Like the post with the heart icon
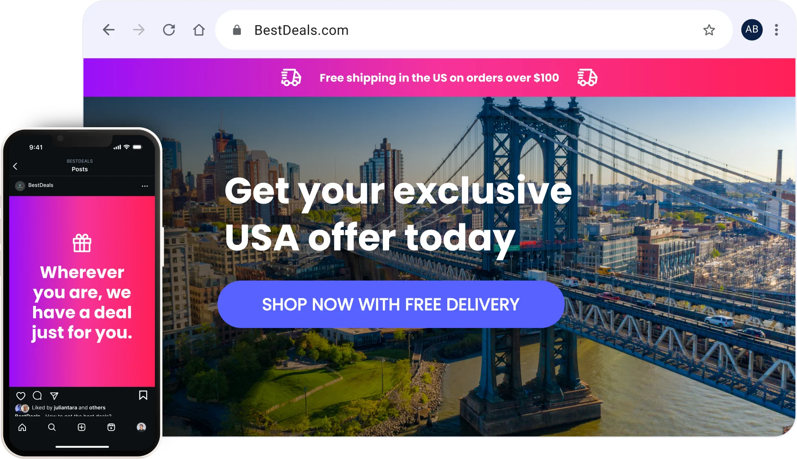 (x=21, y=396)
